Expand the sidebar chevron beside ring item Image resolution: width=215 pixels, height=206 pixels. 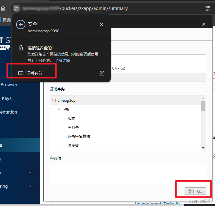(30, 186)
